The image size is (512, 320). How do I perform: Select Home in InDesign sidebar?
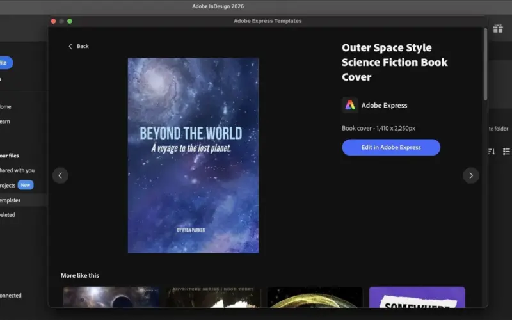click(x=6, y=106)
